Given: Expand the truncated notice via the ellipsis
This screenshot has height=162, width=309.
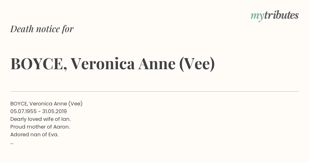Looking at the screenshot, I should point(12,143).
